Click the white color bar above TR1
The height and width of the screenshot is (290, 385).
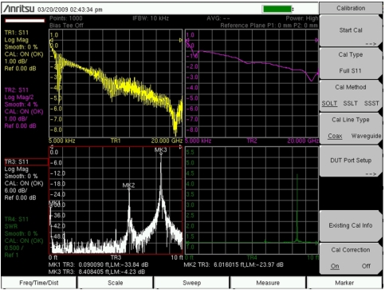(x=25, y=21)
